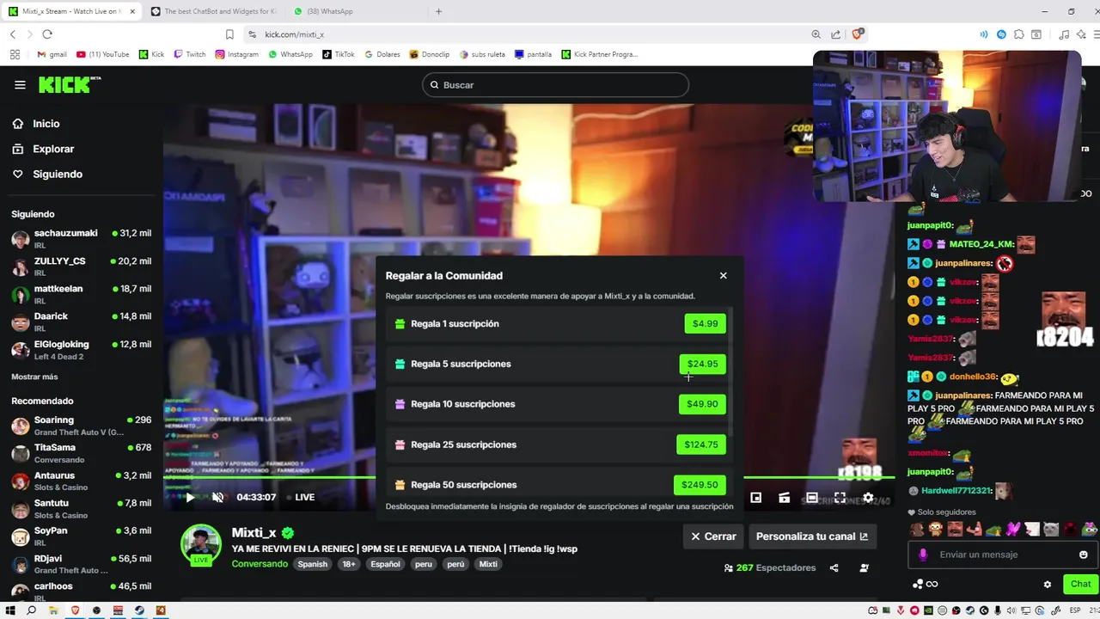The width and height of the screenshot is (1100, 619).
Task: Open sachauzumaki channel in Siguiendo list
Action: coord(82,239)
